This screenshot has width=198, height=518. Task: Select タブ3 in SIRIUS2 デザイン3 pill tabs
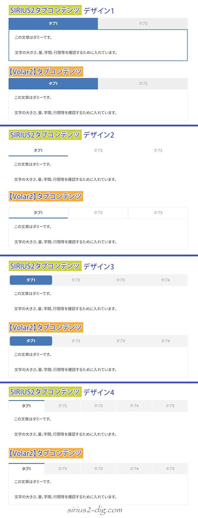[120, 280]
